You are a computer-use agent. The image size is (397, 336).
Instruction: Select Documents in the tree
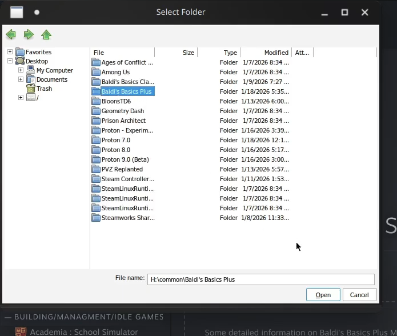[x=52, y=79]
